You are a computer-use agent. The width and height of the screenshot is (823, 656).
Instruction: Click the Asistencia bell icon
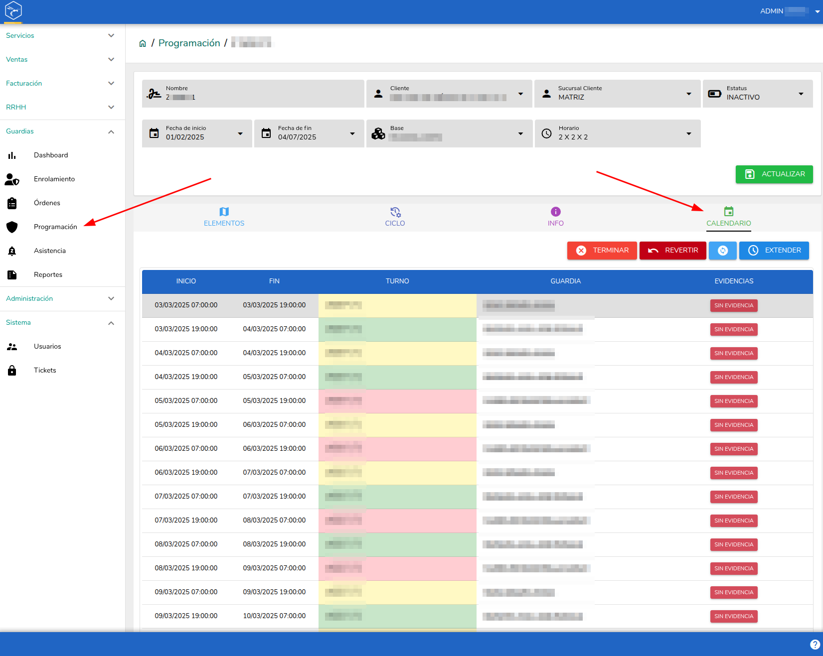12,251
